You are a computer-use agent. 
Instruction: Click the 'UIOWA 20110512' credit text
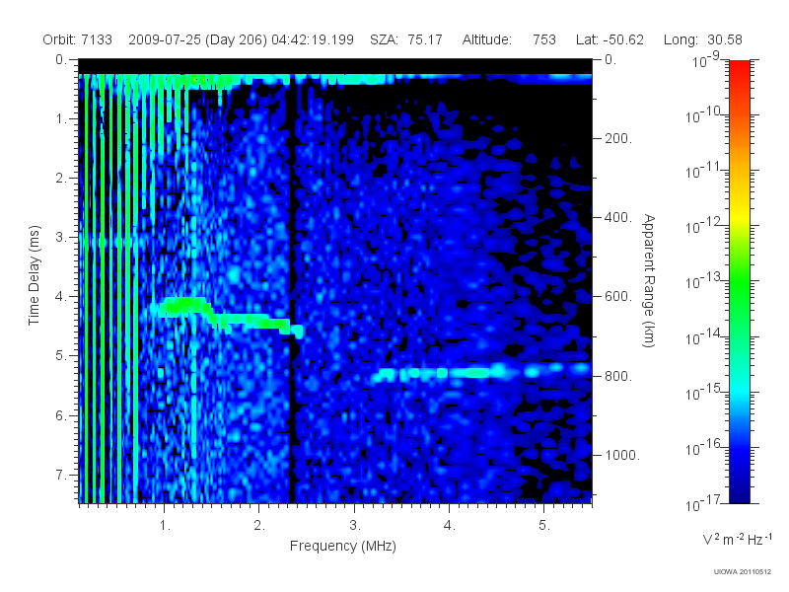coord(742,572)
